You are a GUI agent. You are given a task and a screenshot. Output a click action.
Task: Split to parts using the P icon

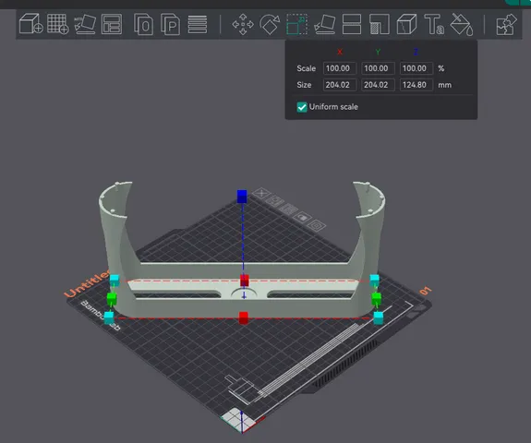[170, 24]
